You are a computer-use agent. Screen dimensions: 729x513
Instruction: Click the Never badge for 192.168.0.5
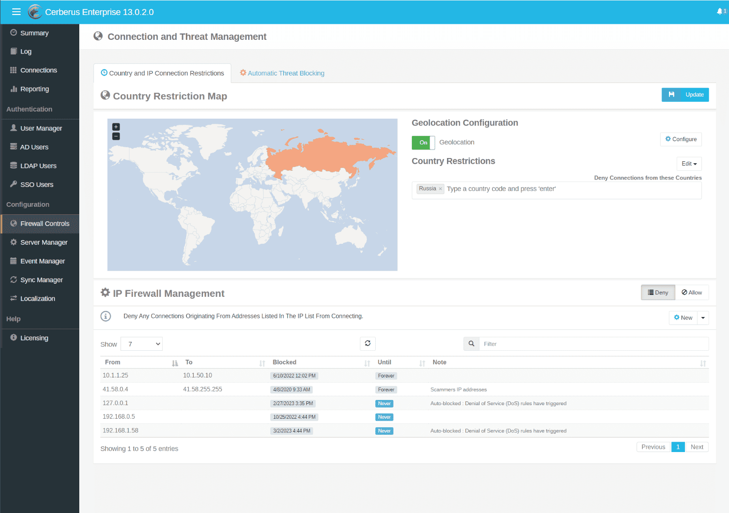point(384,417)
